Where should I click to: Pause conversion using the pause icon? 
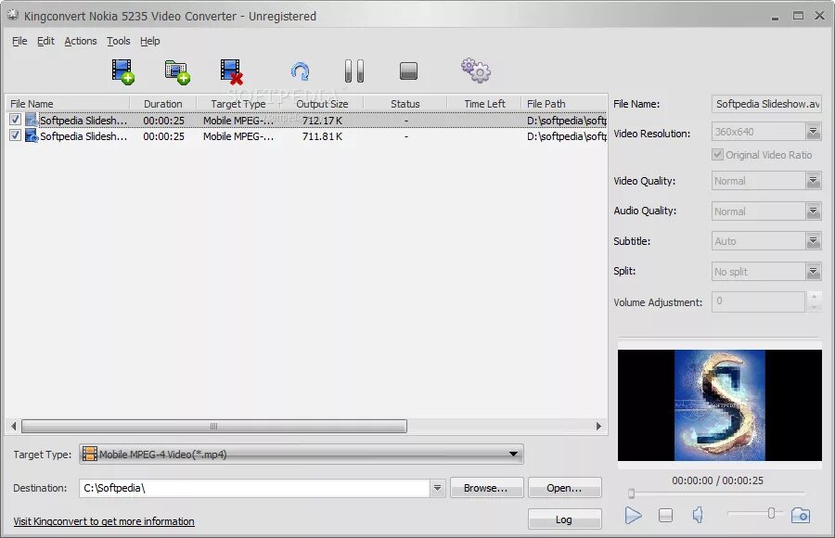[x=354, y=70]
